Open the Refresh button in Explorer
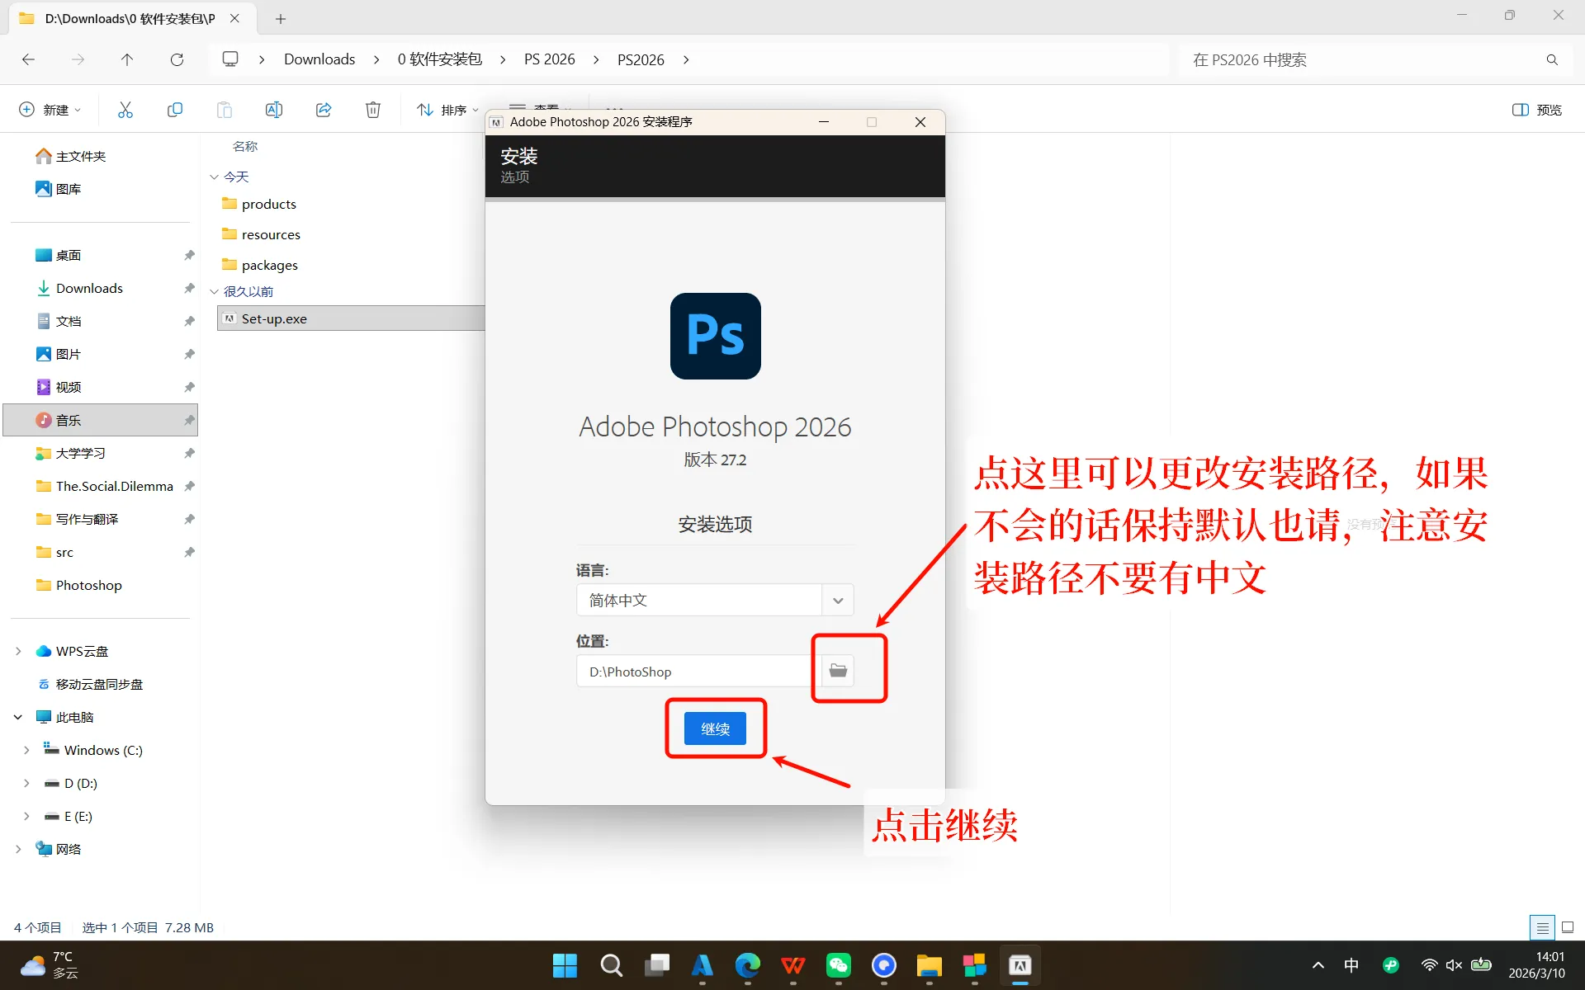1585x990 pixels. 177,59
